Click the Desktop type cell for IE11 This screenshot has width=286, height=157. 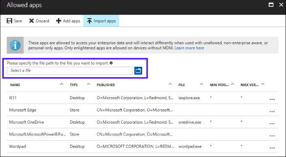[x=77, y=98]
